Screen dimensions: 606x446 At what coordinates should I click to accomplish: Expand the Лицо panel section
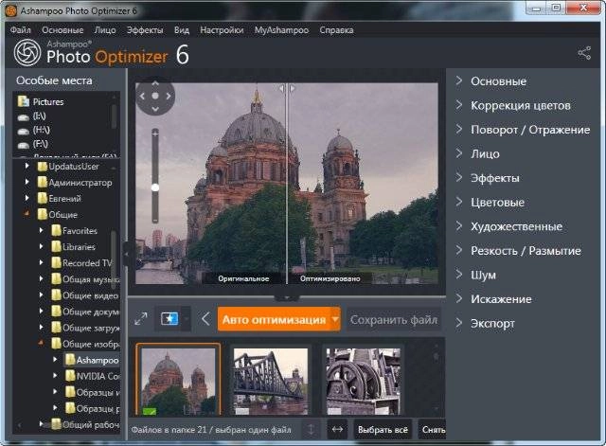coord(477,153)
